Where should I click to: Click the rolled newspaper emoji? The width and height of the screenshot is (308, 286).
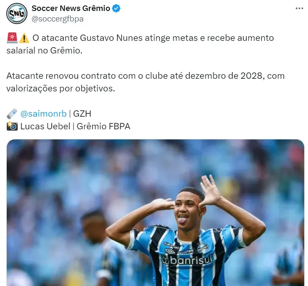(12, 114)
